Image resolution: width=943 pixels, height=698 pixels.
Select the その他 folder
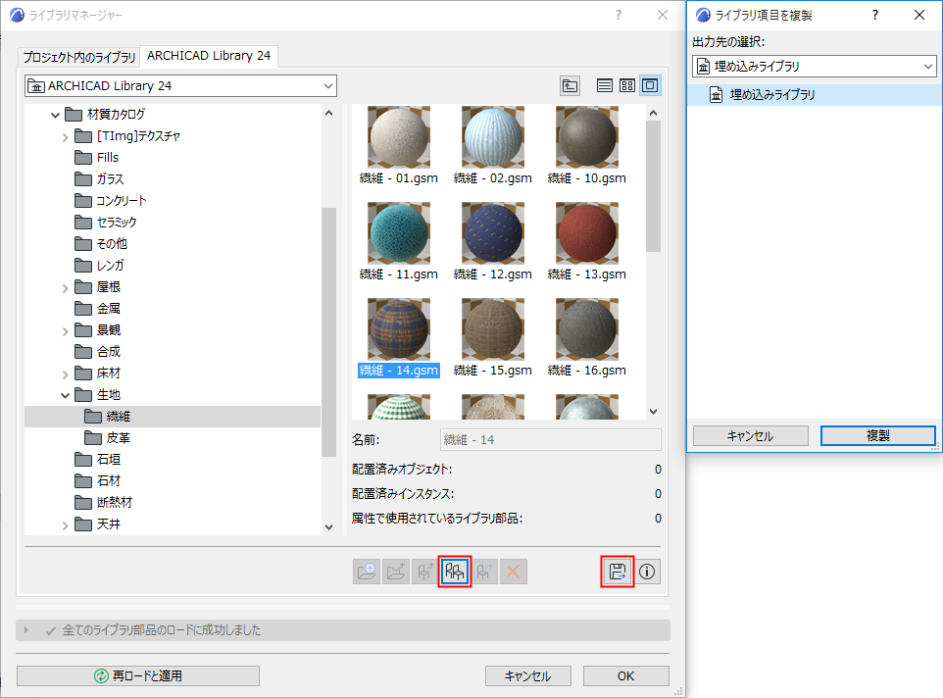tap(101, 244)
